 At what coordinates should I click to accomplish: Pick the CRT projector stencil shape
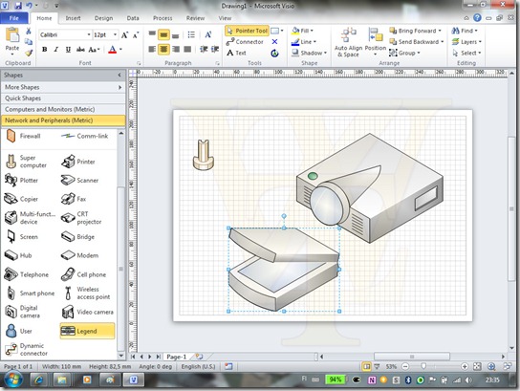coord(81,218)
